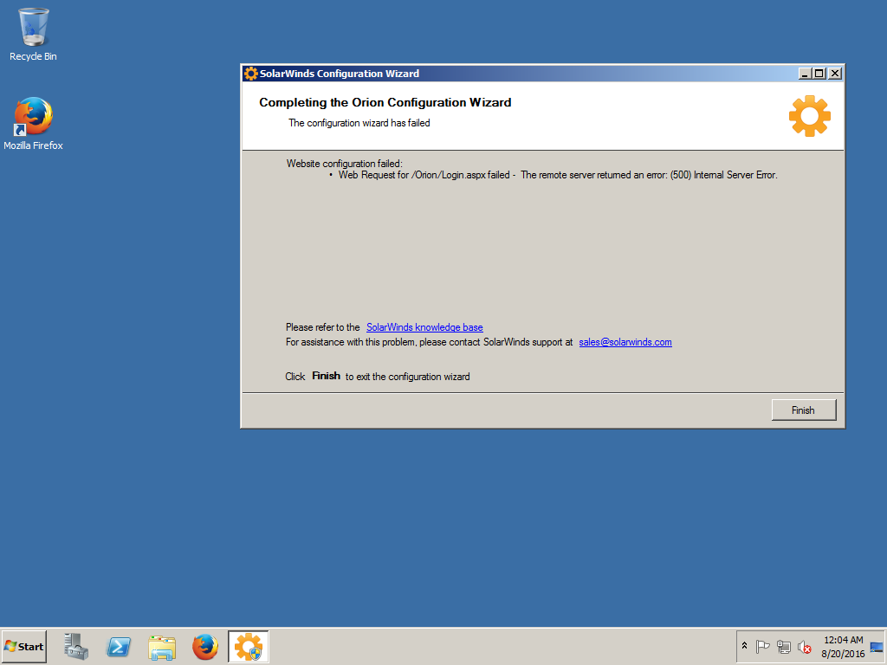Click the sales@solarwinds.com email link
This screenshot has width=887, height=665.
tap(625, 342)
